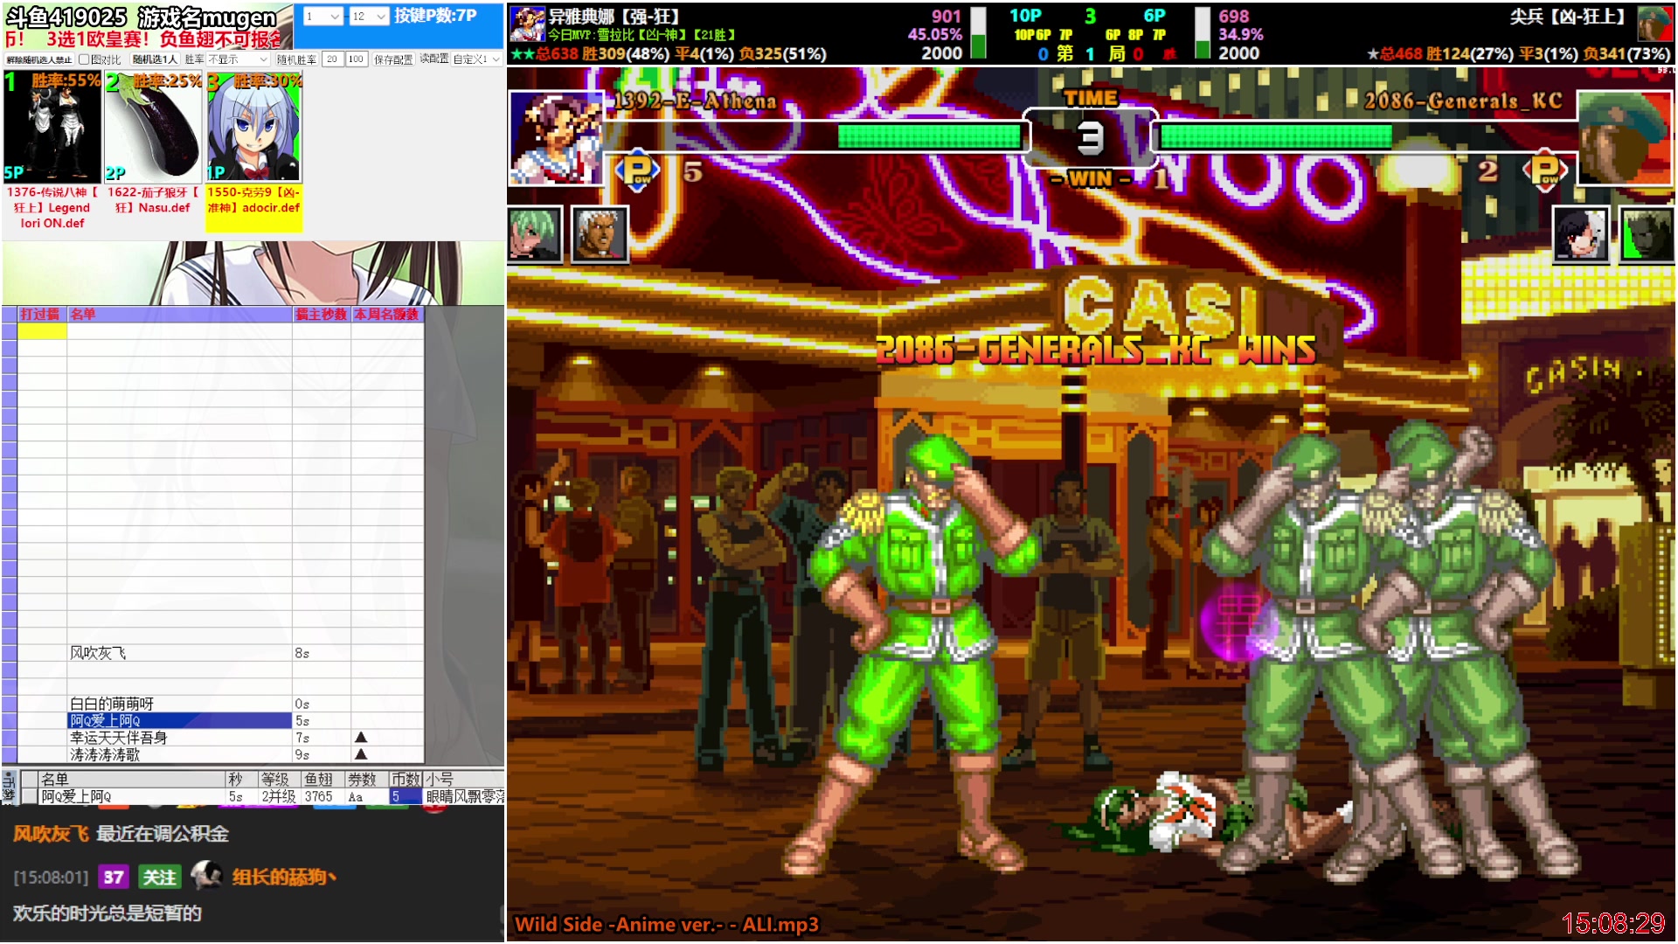The height and width of the screenshot is (944, 1678).
Task: Click the 异雅典娜 team avatar icon
Action: [527, 24]
